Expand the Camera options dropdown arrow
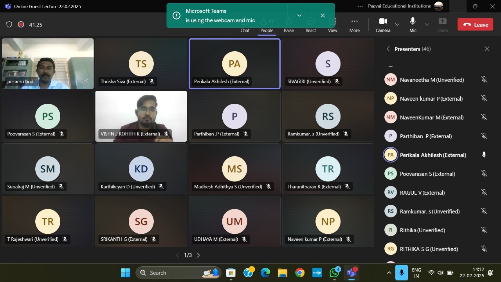The width and height of the screenshot is (501, 282). click(x=397, y=25)
